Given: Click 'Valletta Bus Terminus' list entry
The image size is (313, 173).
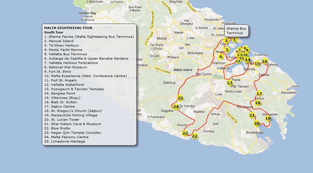Looking at the screenshot, I should click(65, 54).
